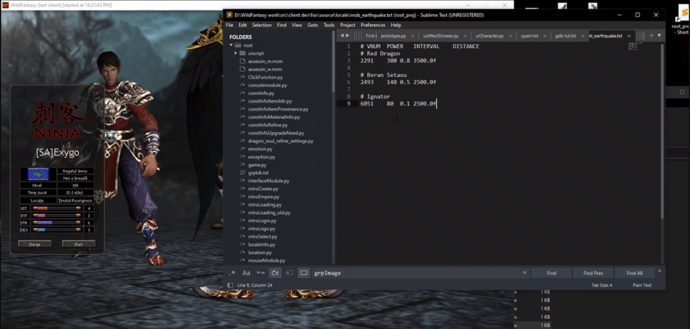Switch to gdb tut.txt tab
Viewport: 690px width, 329px height.
pyautogui.click(x=565, y=36)
